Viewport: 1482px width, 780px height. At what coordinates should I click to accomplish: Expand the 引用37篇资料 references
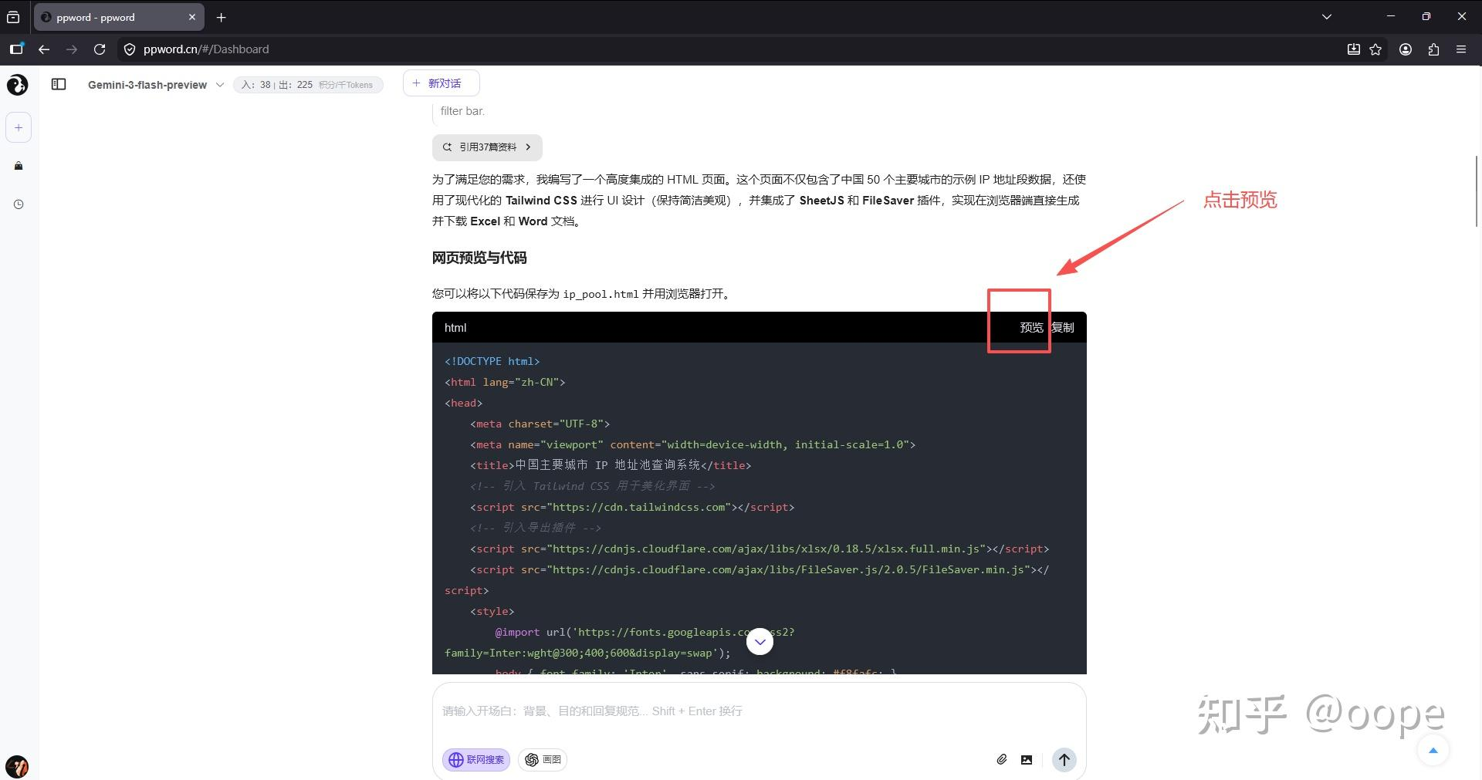pyautogui.click(x=487, y=147)
